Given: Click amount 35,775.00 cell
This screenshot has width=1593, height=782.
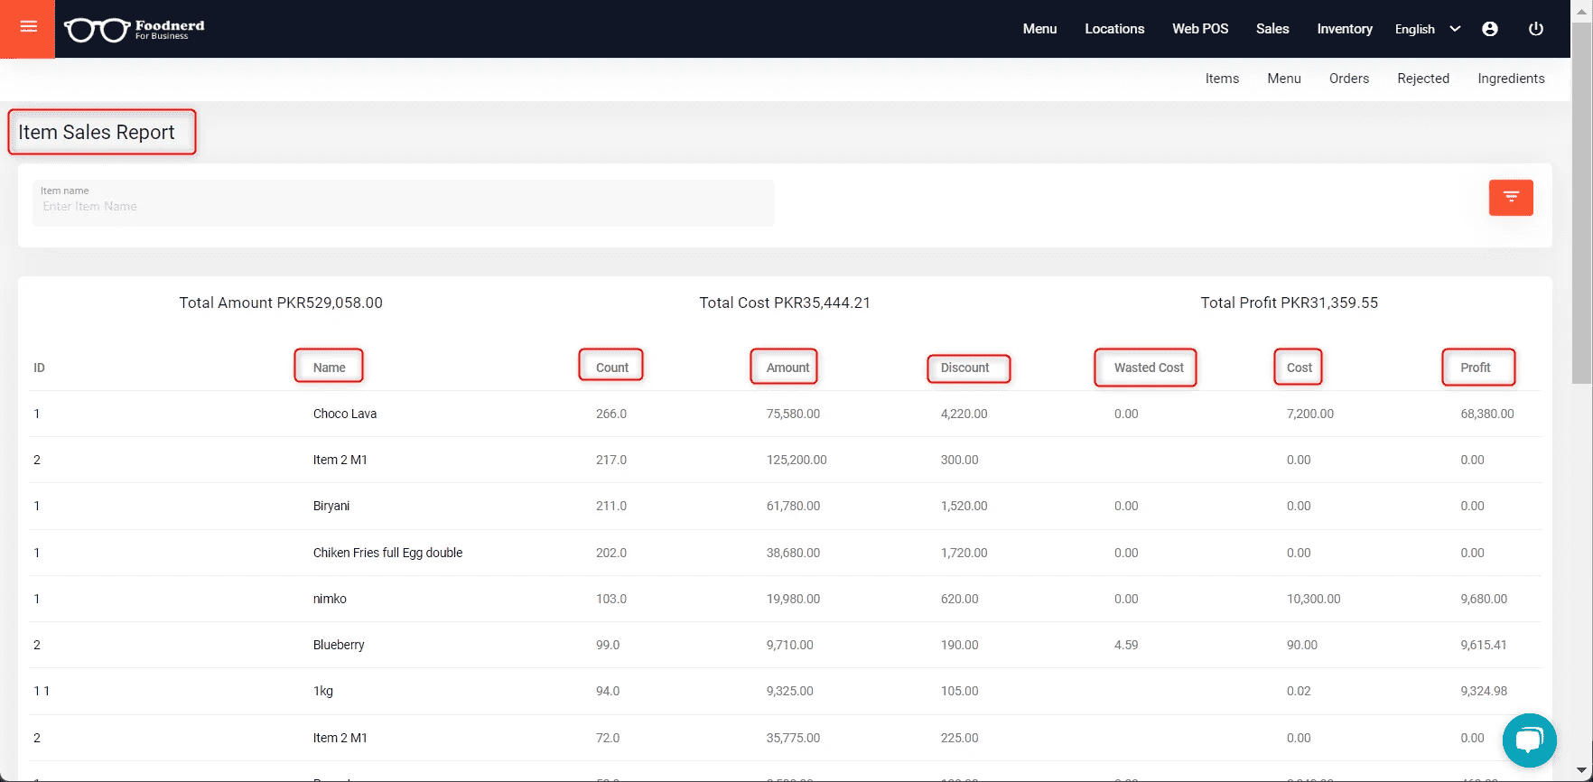Looking at the screenshot, I should tap(793, 738).
